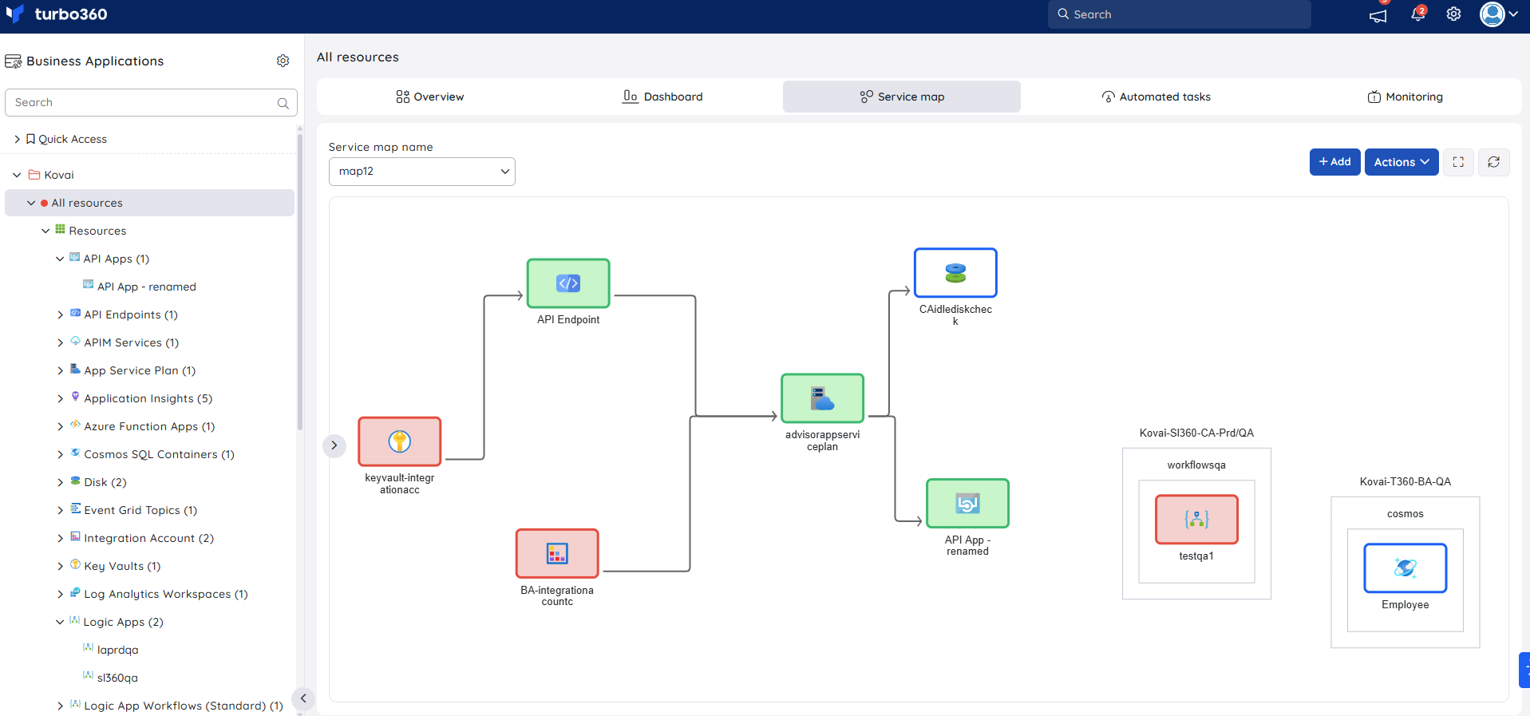Viewport: 1530px width, 716px height.
Task: Collapse the All resources node
Action: click(31, 203)
